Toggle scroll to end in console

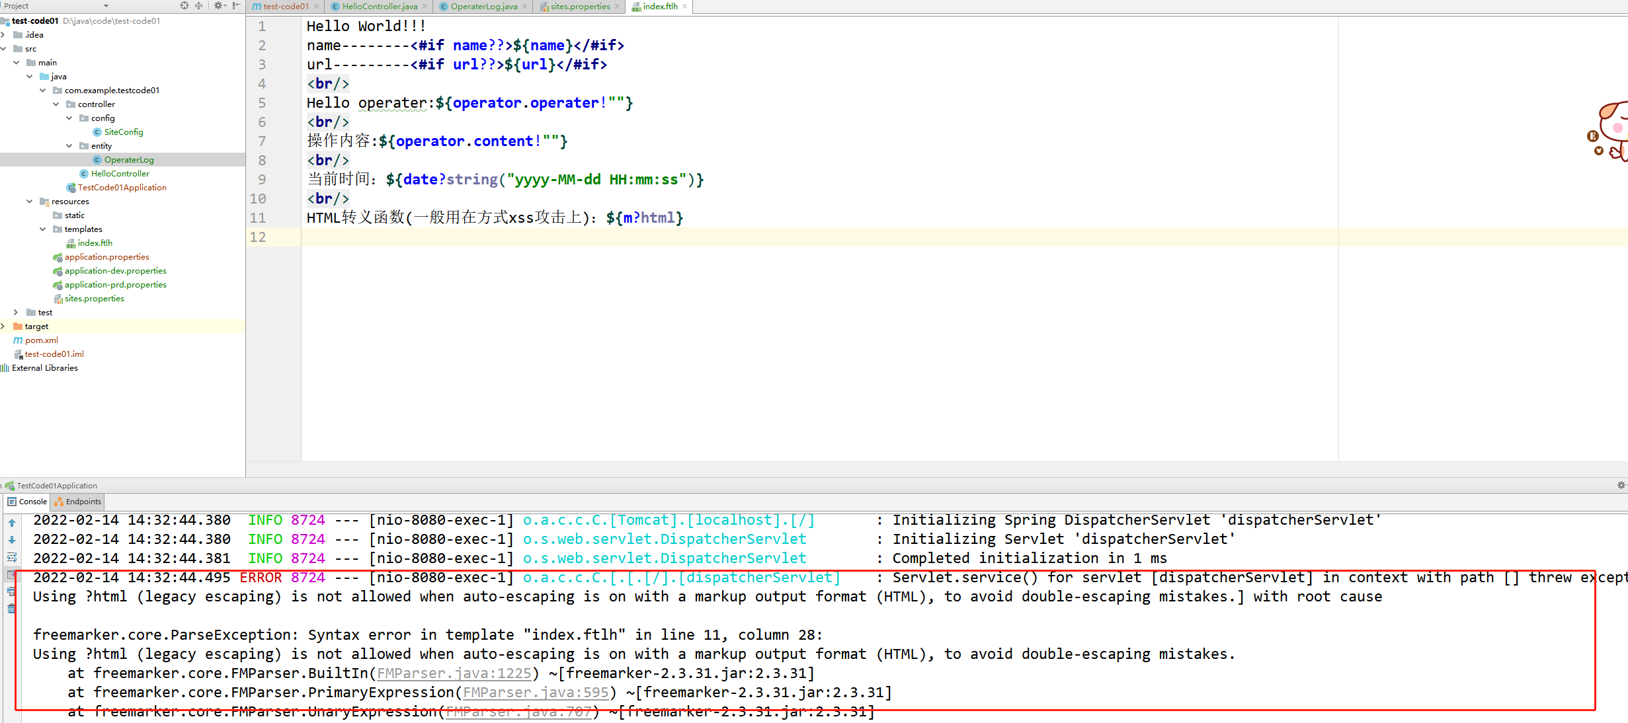[12, 574]
